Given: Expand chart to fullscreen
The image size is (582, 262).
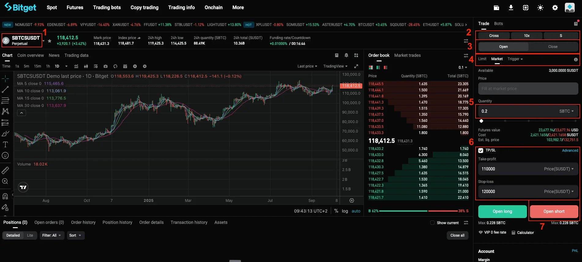Looking at the screenshot, I should [356, 66].
